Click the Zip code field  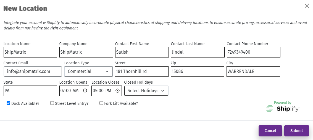click(x=198, y=72)
